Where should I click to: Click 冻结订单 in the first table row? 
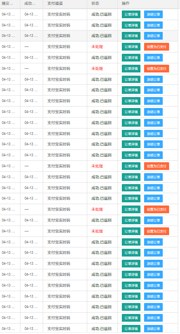click(x=154, y=14)
